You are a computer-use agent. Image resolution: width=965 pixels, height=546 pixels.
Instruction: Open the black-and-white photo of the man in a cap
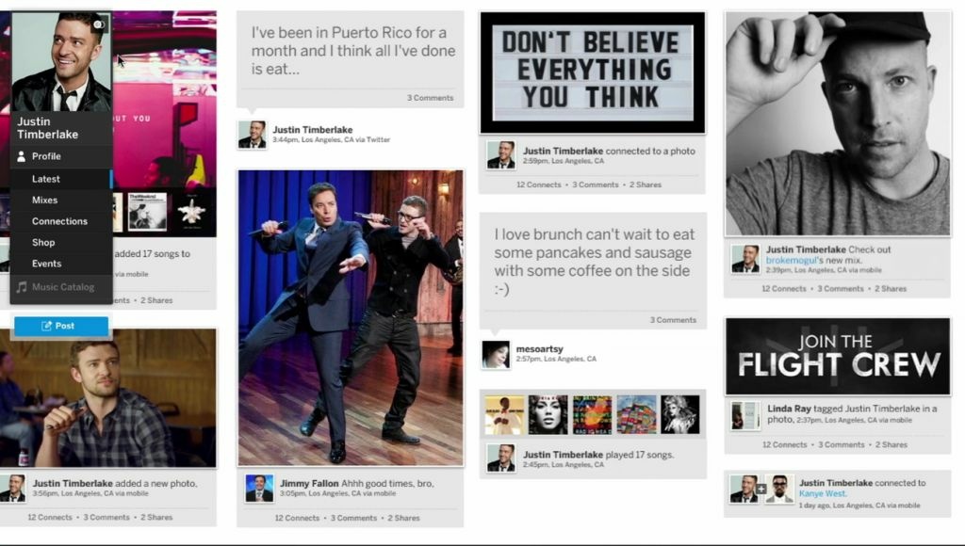(x=838, y=123)
